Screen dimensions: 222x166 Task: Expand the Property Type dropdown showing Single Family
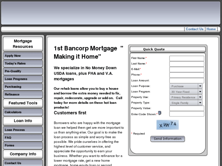click(186, 103)
